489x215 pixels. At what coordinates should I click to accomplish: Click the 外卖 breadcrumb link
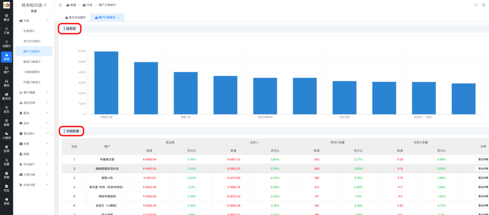click(x=89, y=5)
